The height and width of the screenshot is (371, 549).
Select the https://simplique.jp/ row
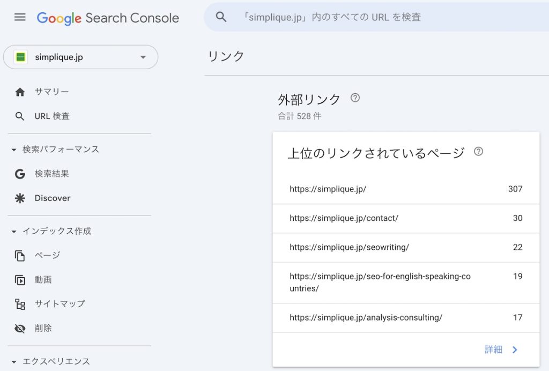click(x=406, y=189)
